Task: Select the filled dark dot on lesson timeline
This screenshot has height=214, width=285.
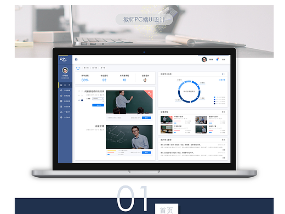Action: point(82,100)
